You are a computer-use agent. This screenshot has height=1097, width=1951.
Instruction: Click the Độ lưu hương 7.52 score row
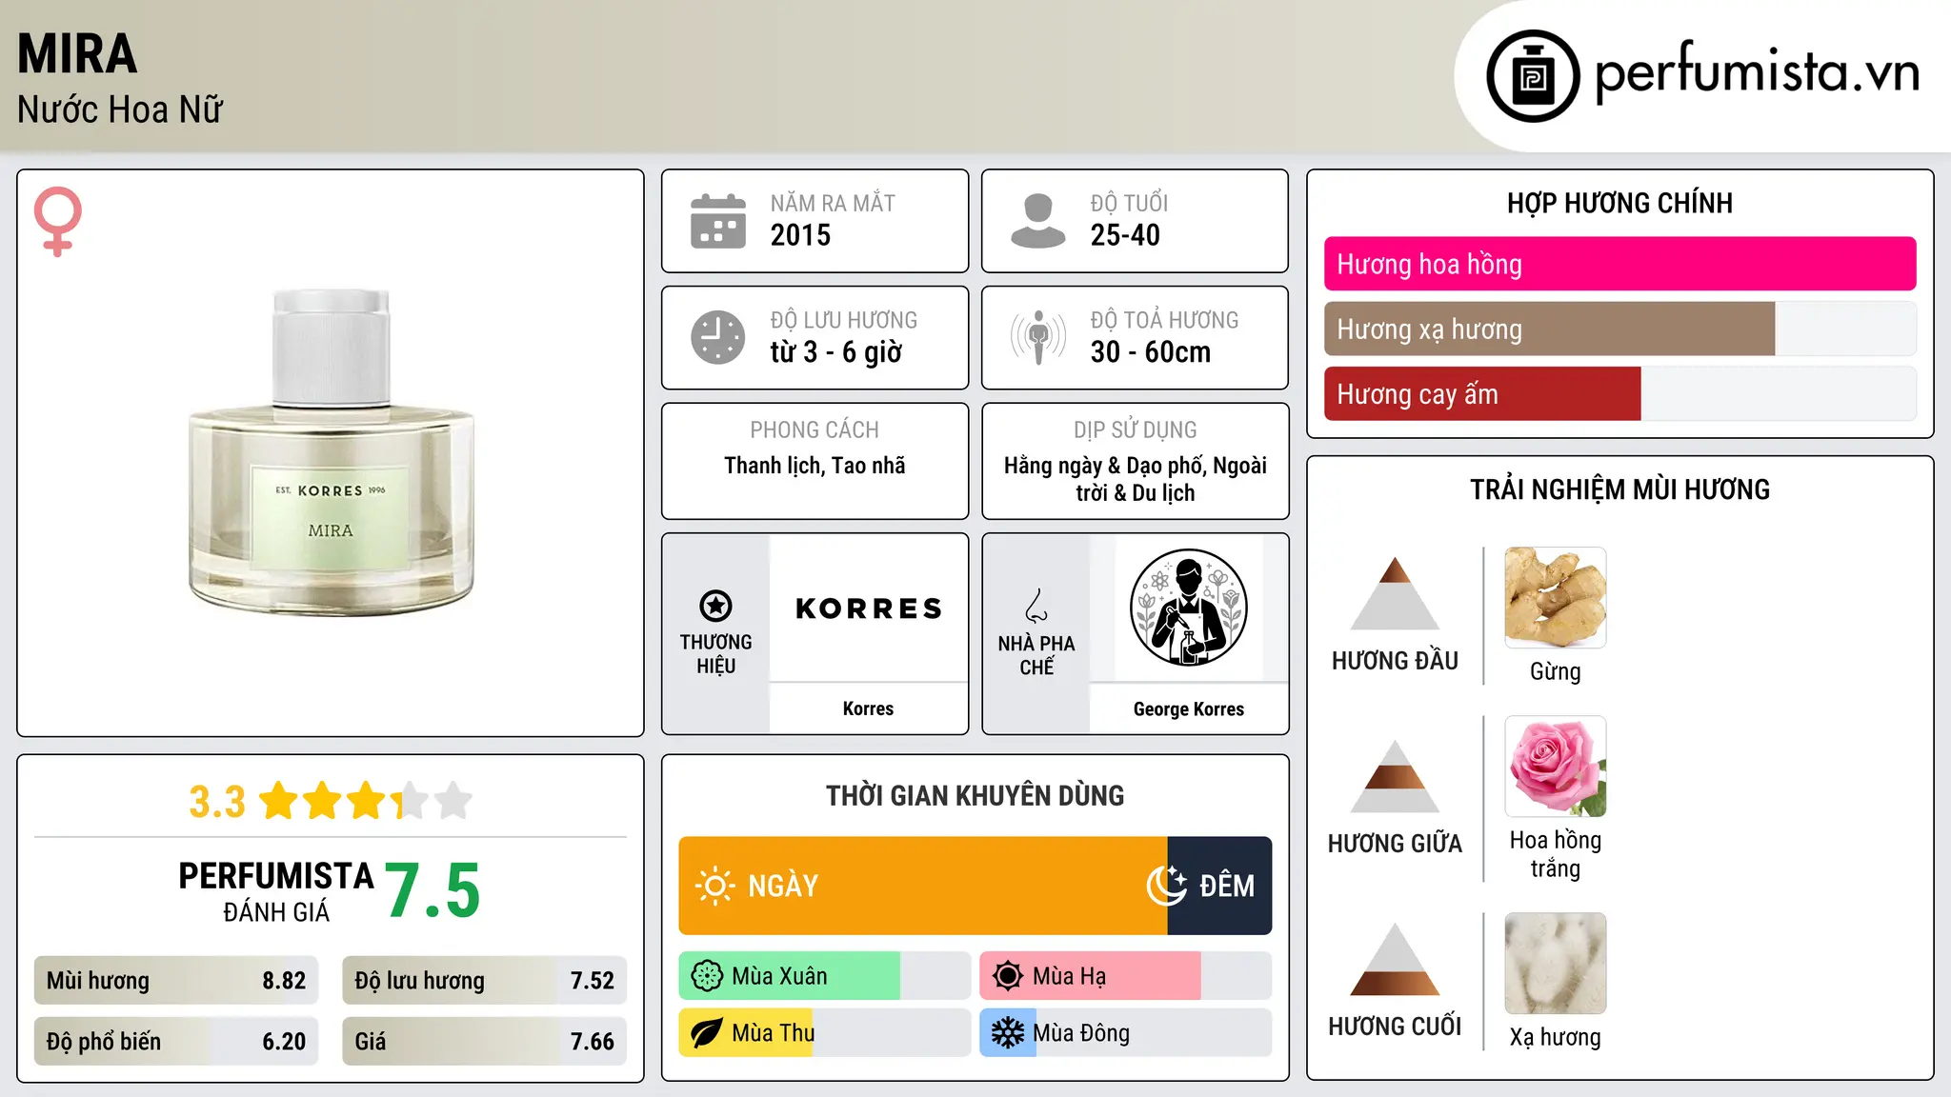pos(485,981)
